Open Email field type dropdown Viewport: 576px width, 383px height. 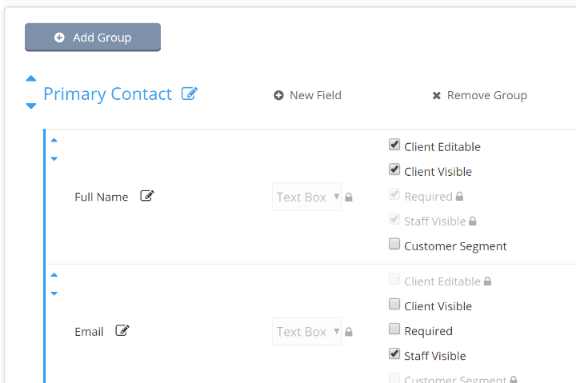pos(306,332)
